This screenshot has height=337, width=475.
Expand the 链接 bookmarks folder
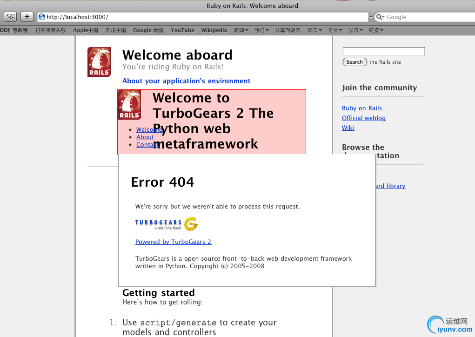click(376, 30)
